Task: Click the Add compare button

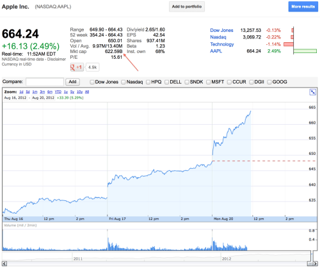Action: coord(72,82)
